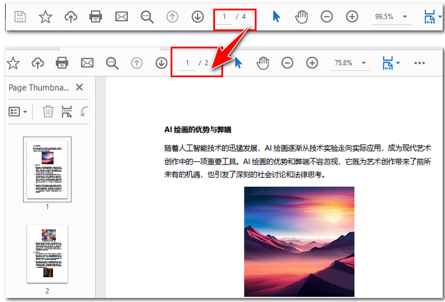445x302 pixels.
Task: Select the page 1 thumbnail
Action: point(47,170)
